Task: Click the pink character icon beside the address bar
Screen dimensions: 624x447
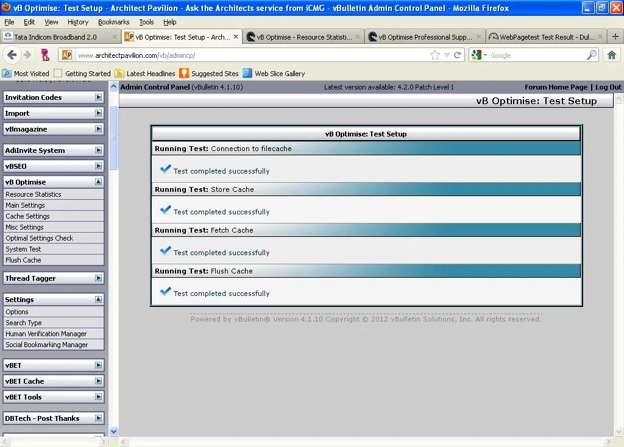Action: pos(45,55)
